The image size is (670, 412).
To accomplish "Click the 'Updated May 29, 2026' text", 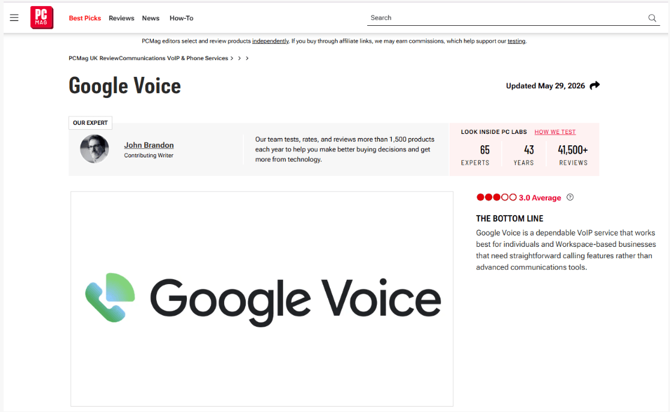I will [545, 86].
